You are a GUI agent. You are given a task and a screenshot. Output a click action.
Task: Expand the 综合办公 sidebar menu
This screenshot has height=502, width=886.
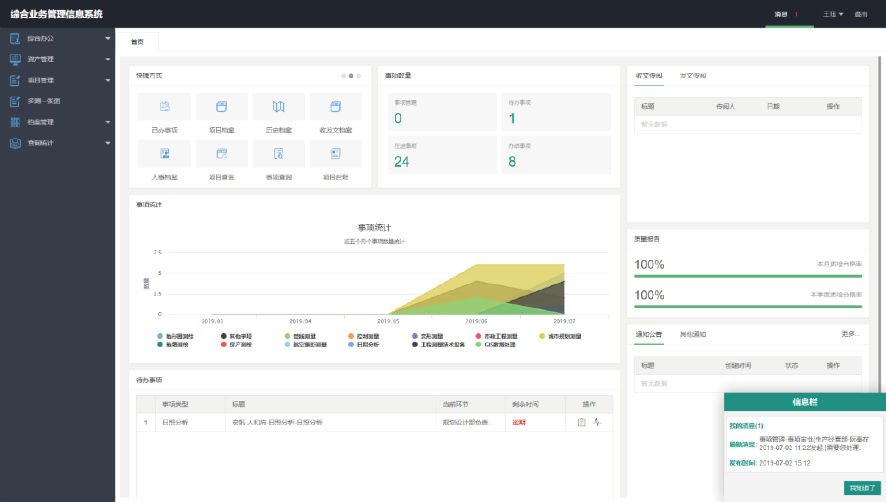click(58, 38)
